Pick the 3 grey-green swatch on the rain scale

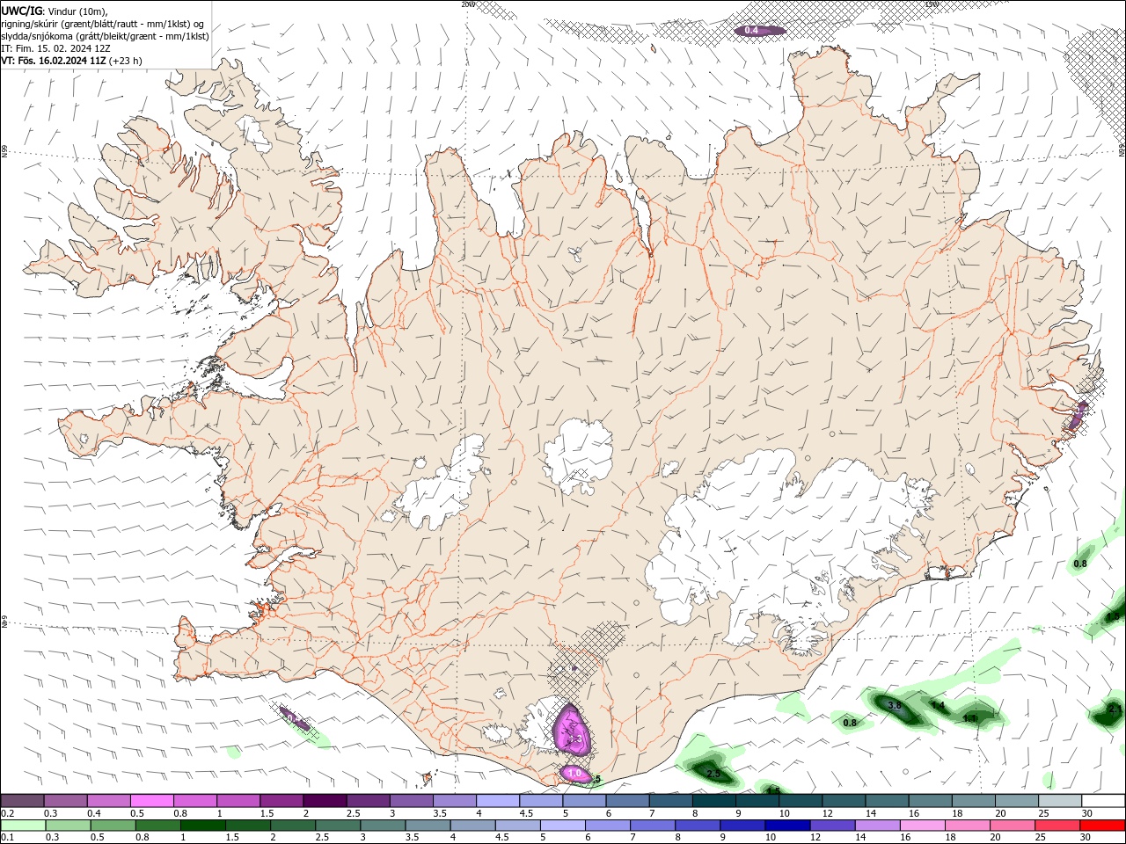(x=383, y=826)
